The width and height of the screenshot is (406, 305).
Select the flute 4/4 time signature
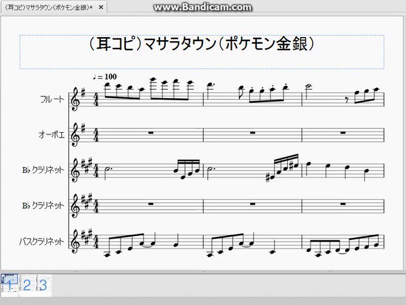[96, 99]
